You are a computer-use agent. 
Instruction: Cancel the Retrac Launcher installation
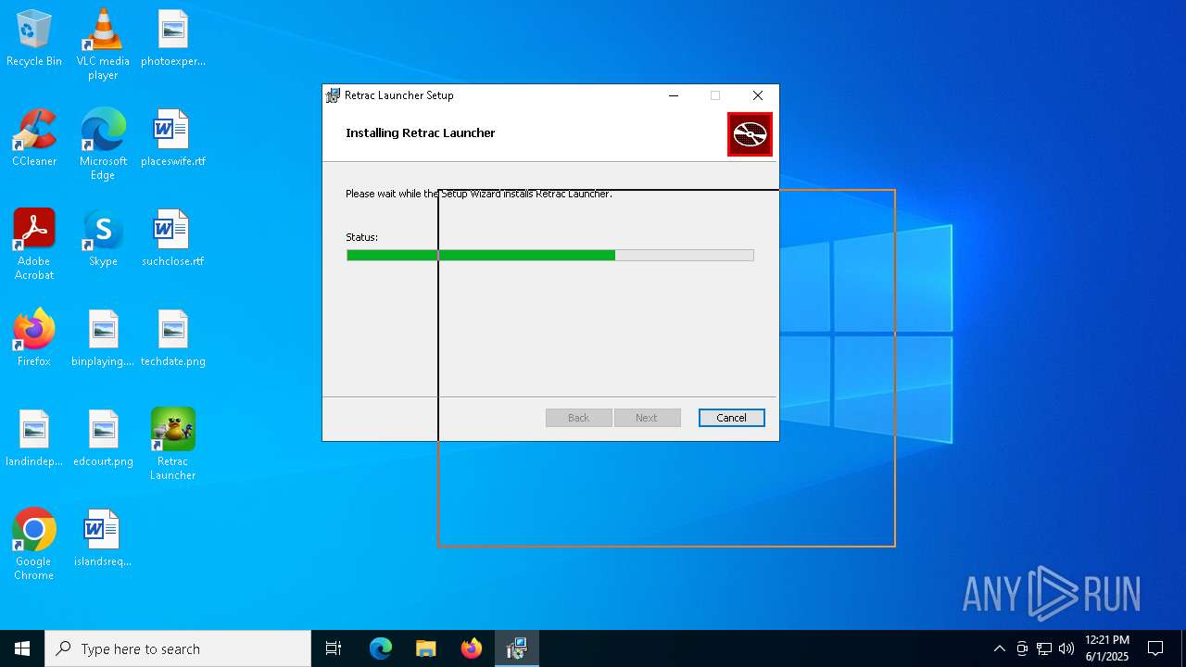[731, 418]
